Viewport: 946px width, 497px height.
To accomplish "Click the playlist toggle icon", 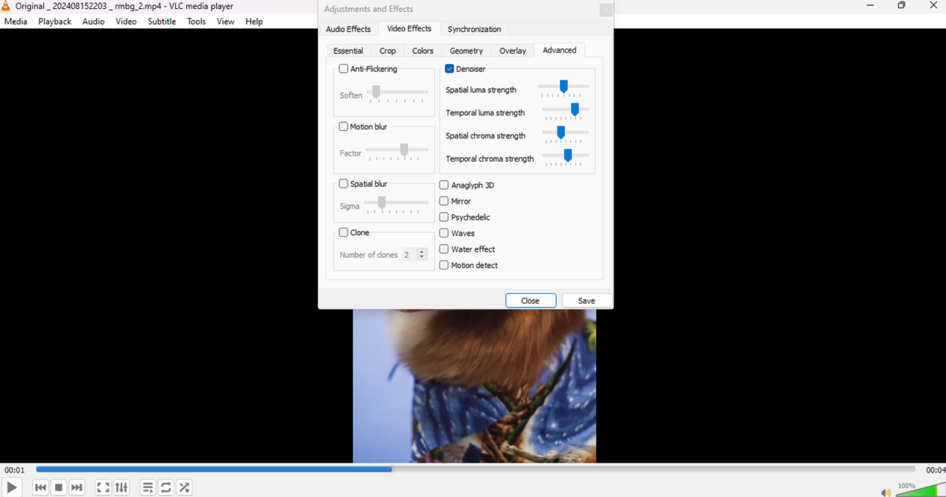I will [x=148, y=487].
